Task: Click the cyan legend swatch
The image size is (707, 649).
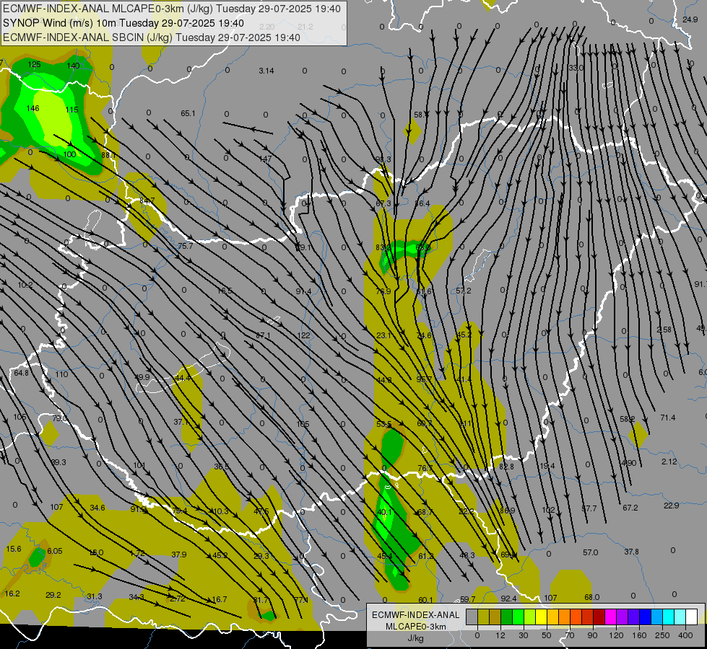Action: pyautogui.click(x=669, y=617)
